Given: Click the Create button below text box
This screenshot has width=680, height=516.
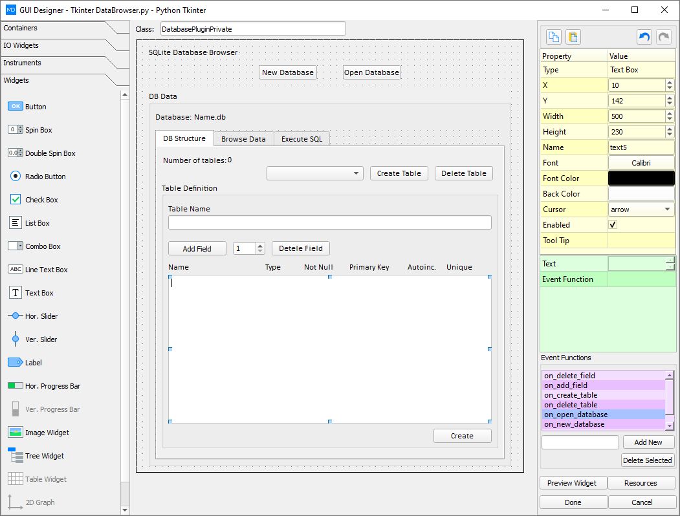Looking at the screenshot, I should click(x=463, y=436).
